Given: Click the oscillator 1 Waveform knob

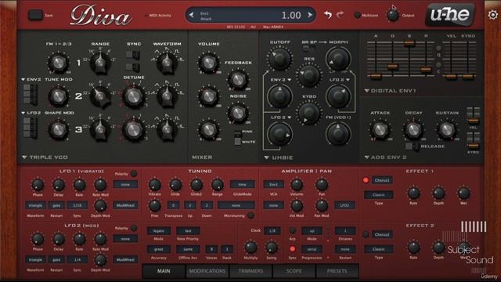Looking at the screenshot, I should (x=167, y=62).
